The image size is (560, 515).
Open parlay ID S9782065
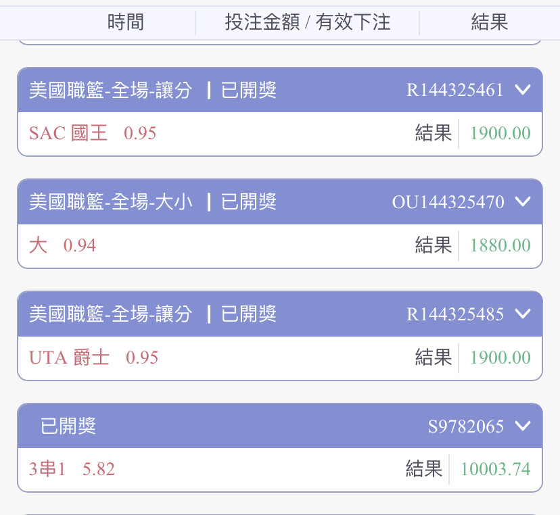pos(466,426)
